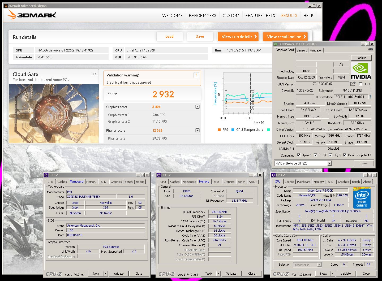Switch to Sensors tab in GPU-Z

[x=302, y=50]
